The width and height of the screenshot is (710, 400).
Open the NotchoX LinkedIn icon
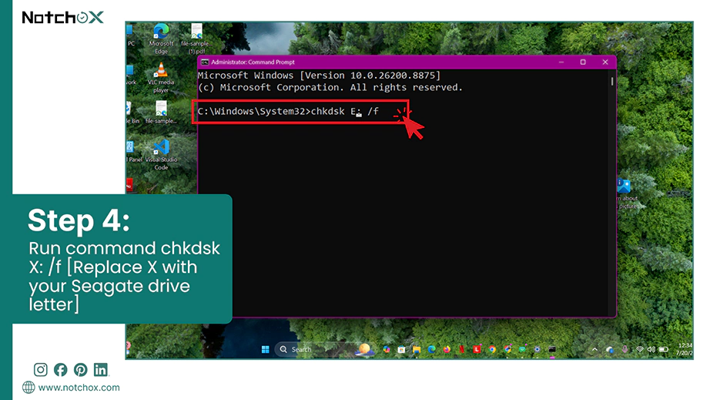(101, 370)
